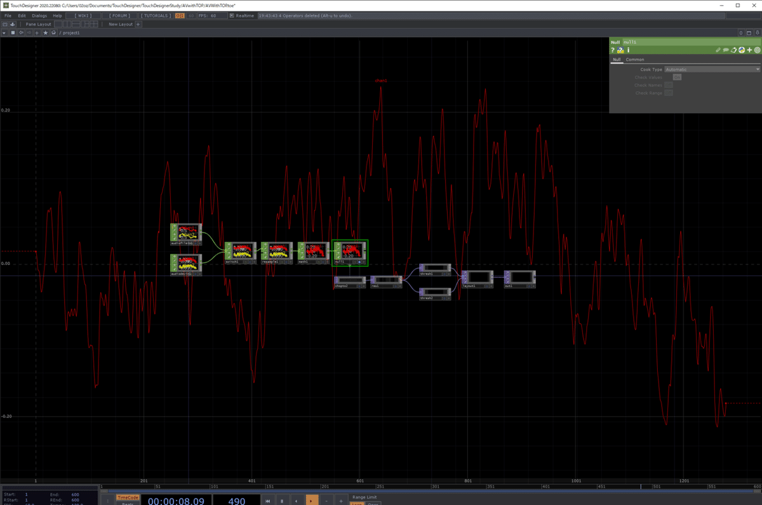
Task: Open the Cook Type dropdown
Action: coord(712,69)
